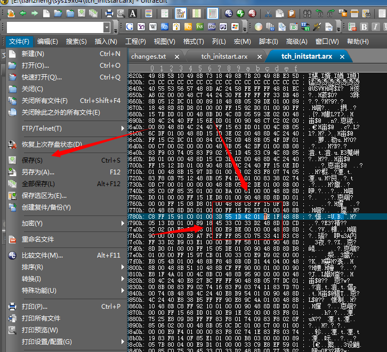Close the changes.txt tab

177,57
